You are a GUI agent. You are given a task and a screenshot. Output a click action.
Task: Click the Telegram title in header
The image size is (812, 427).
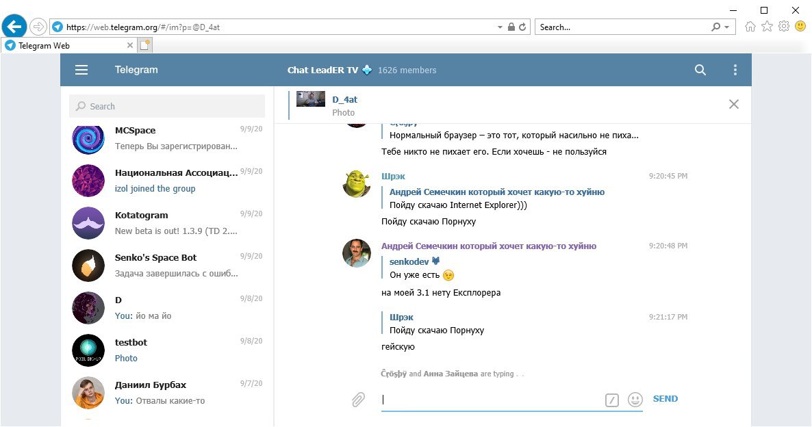[x=136, y=70]
